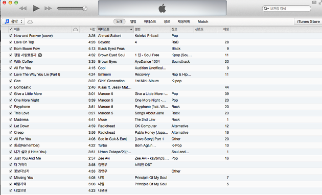
Task: Uncheck the Bombastic song
Action: click(10, 87)
